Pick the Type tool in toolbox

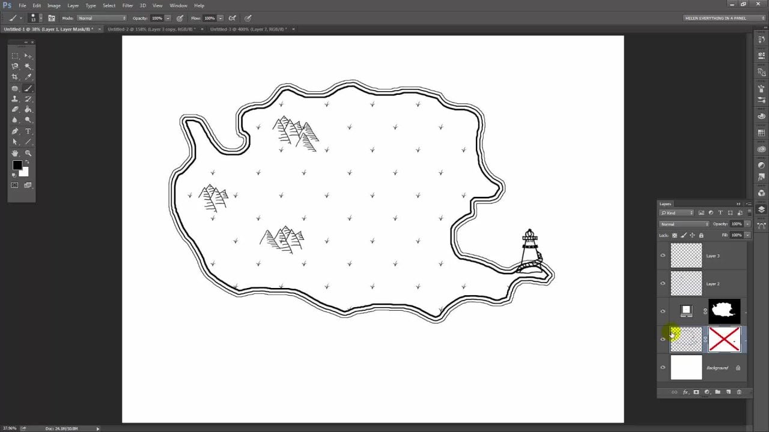coord(28,131)
